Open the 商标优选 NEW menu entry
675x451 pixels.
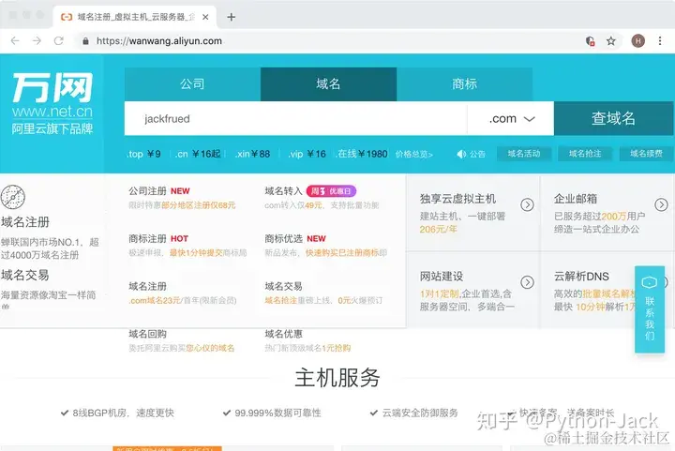pyautogui.click(x=295, y=239)
